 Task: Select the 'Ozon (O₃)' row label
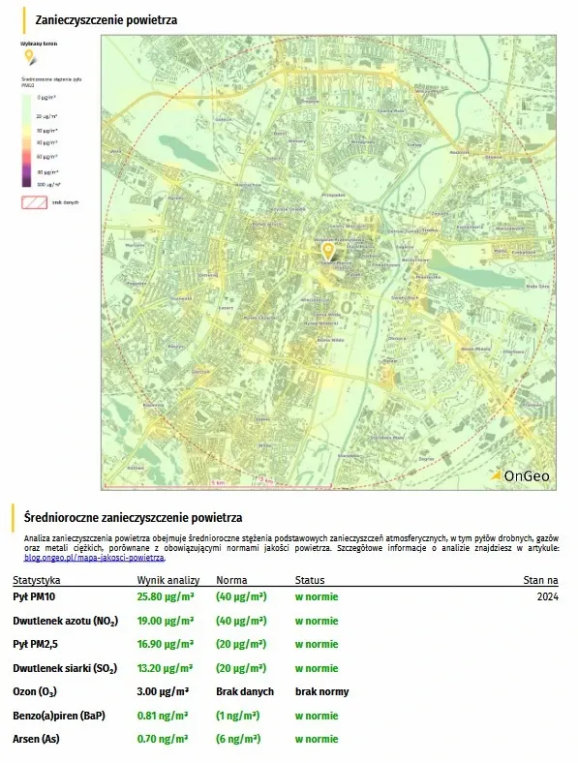pyautogui.click(x=35, y=691)
